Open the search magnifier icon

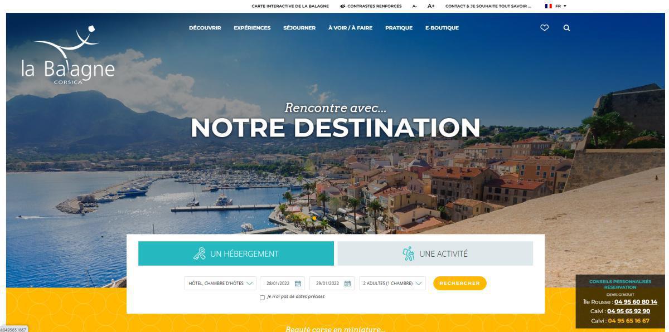click(x=566, y=28)
